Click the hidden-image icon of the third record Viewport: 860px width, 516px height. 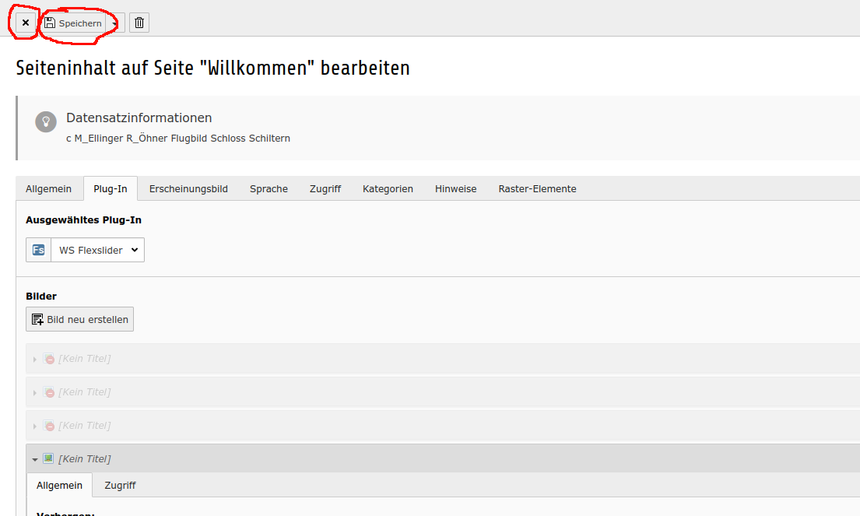pos(49,426)
